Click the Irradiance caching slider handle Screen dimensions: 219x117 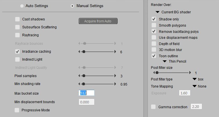83,52
